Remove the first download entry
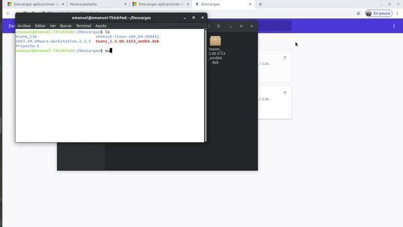Screen dimensions: 403x227 pos(285,57)
